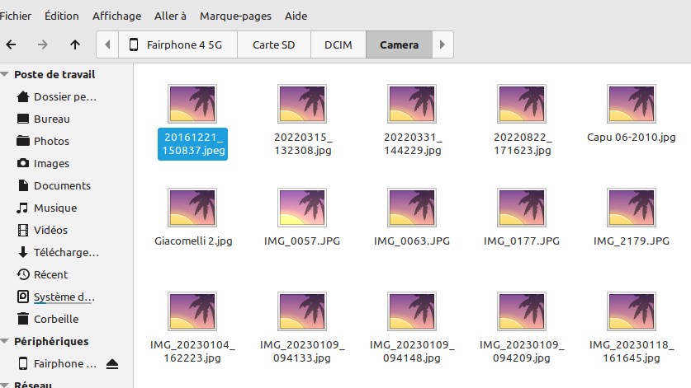
Task: Select thumbnail of Giacomelli 2.jpg
Action: 192,208
